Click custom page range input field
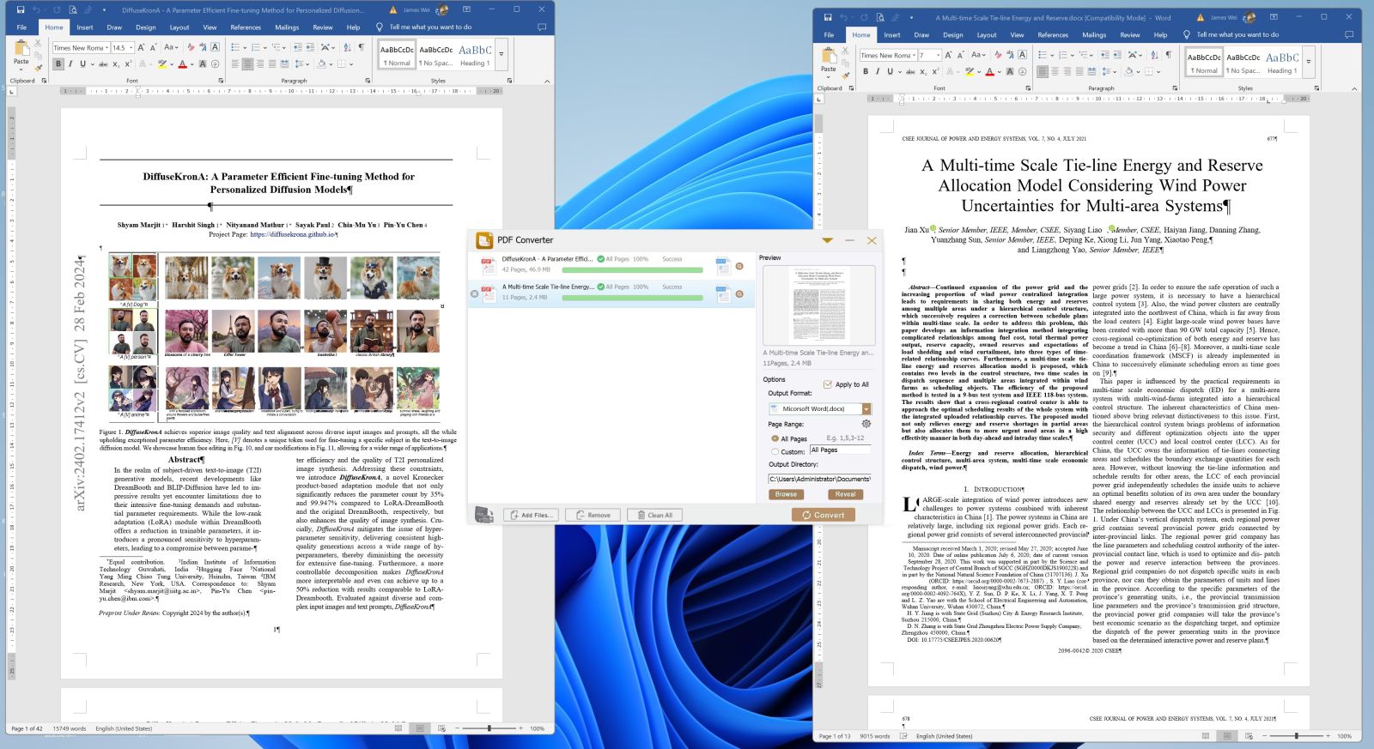 (840, 450)
